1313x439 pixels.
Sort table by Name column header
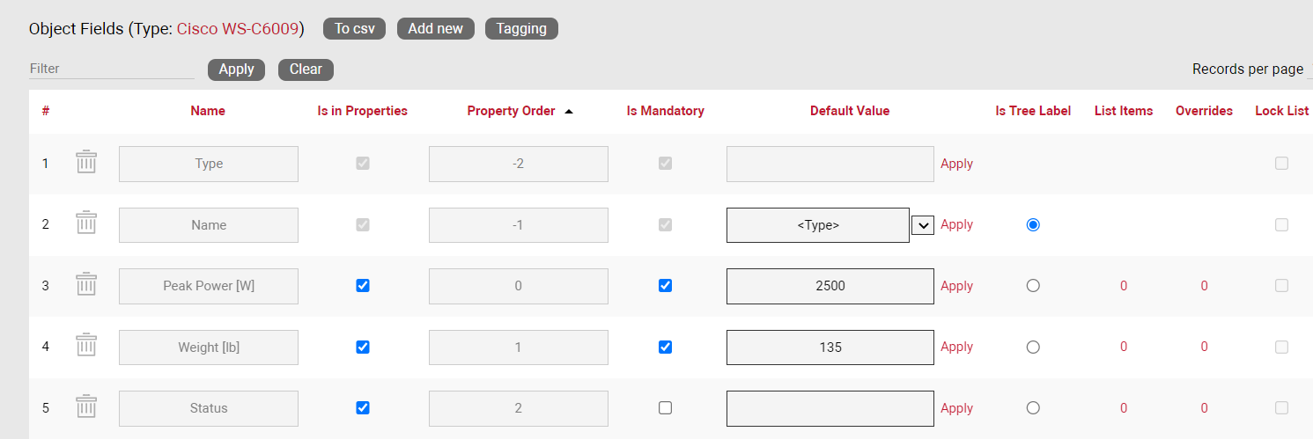[x=208, y=111]
